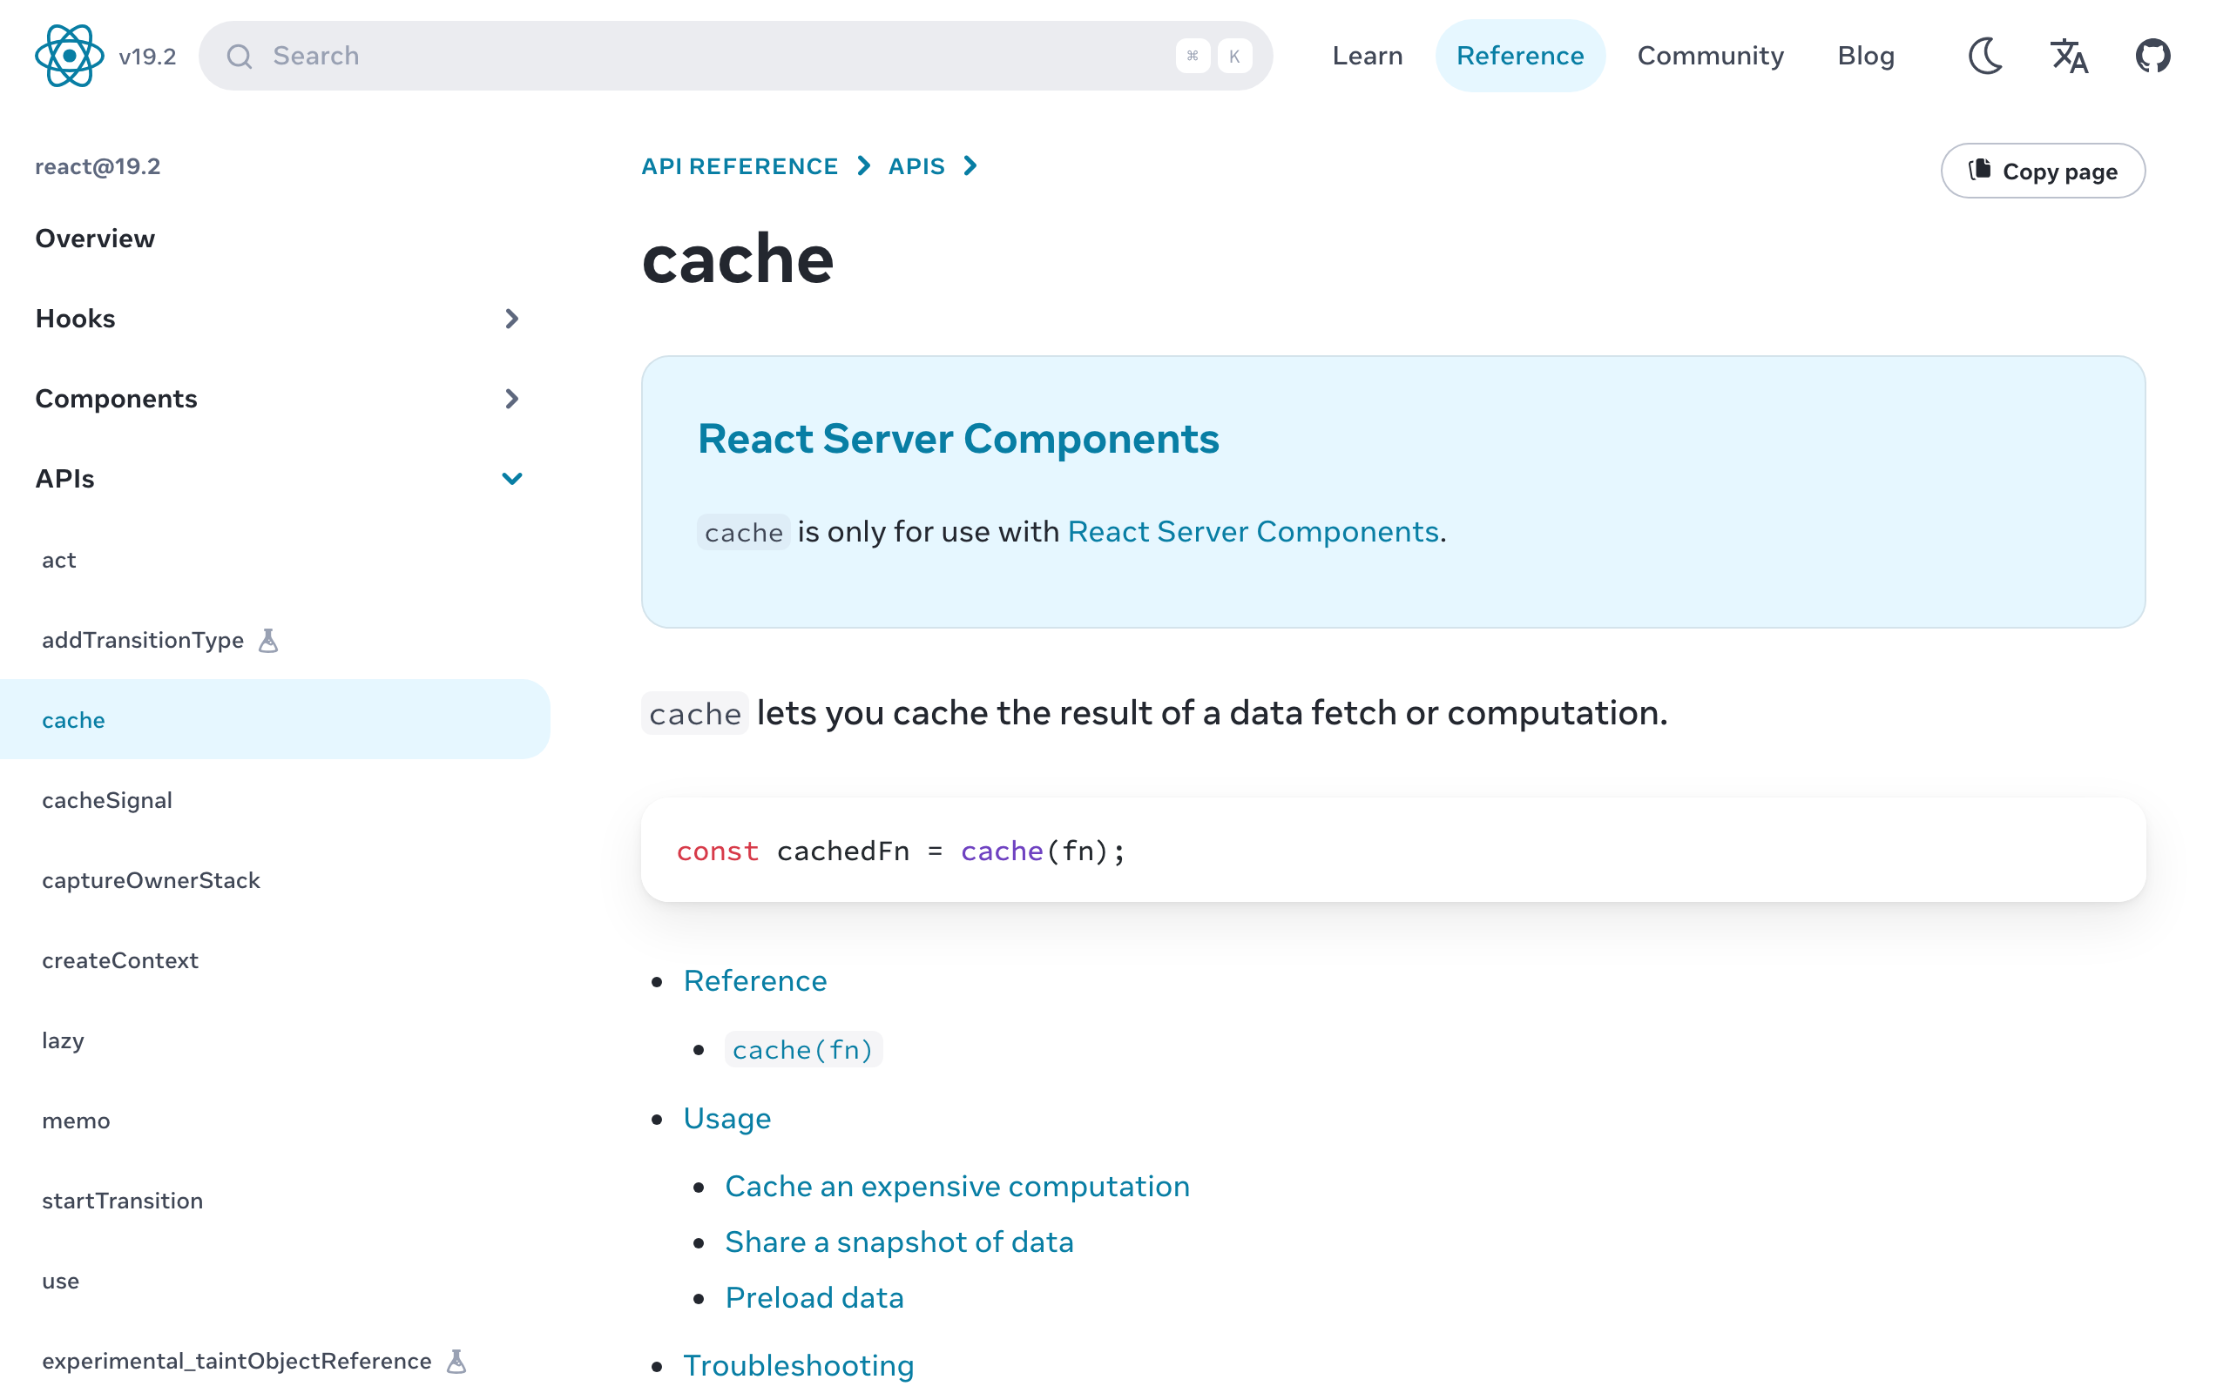Screen dimensions: 2230x1393
Task: Open the GitHub repository icon
Action: tap(2152, 55)
